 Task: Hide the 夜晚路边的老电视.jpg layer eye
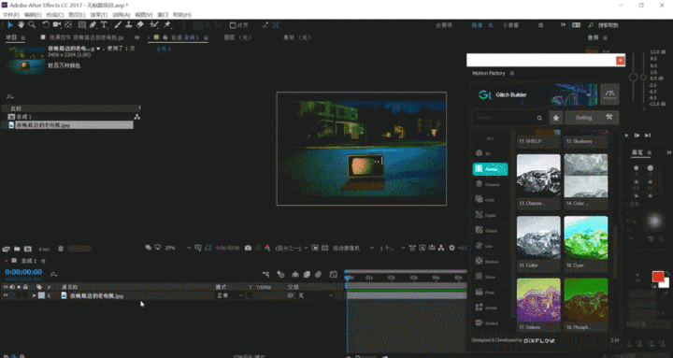(6, 295)
